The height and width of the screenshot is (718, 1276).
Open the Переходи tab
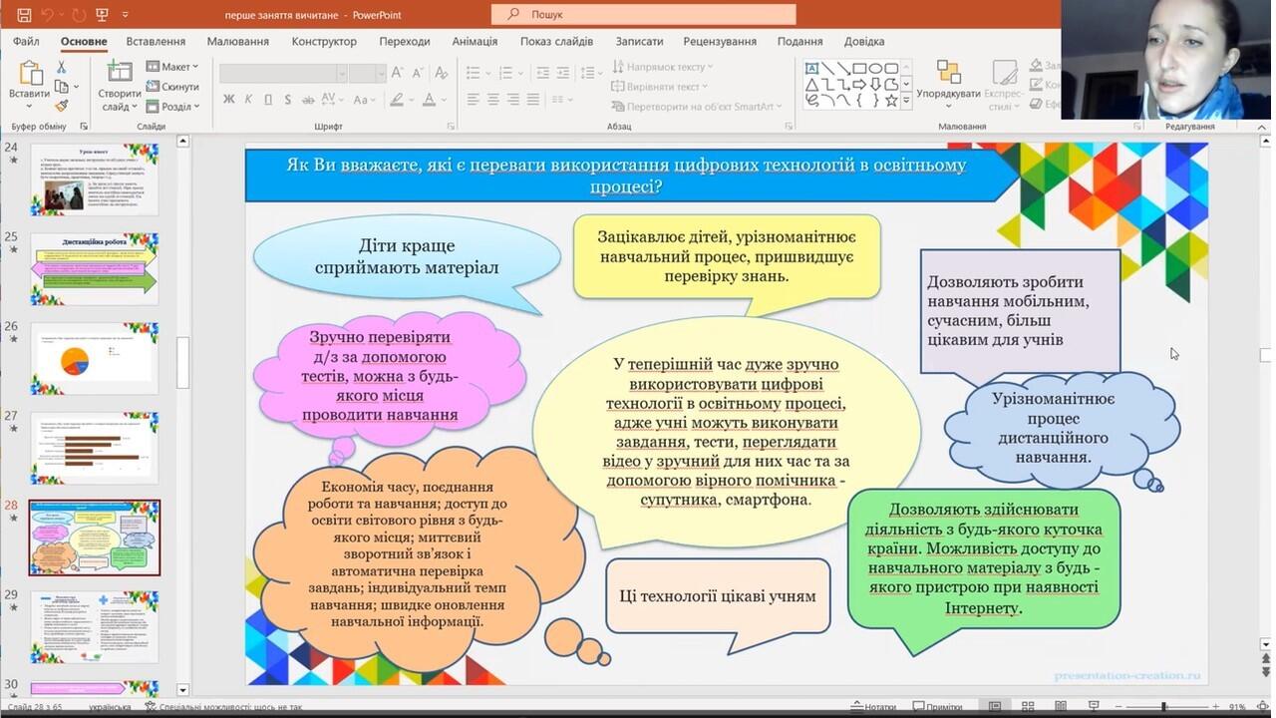(405, 42)
